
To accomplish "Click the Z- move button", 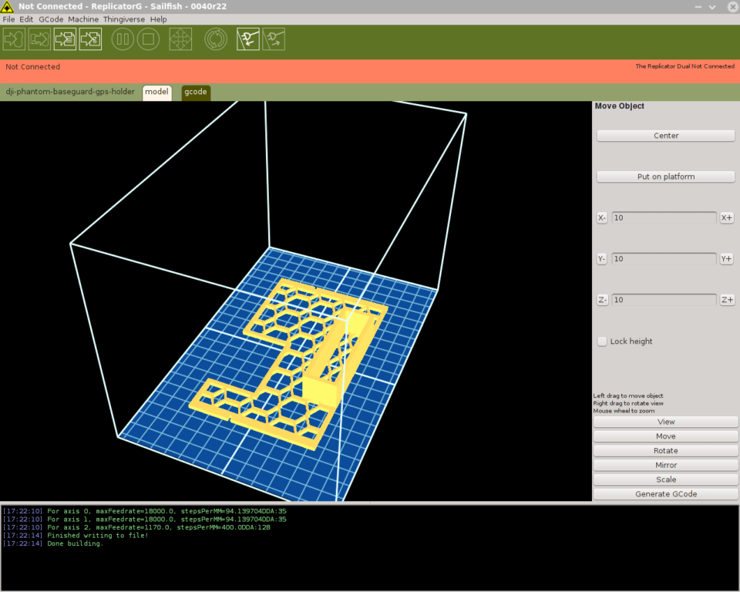I will click(x=602, y=300).
